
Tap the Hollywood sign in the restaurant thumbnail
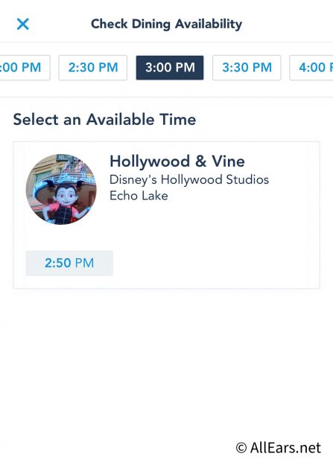(x=64, y=158)
